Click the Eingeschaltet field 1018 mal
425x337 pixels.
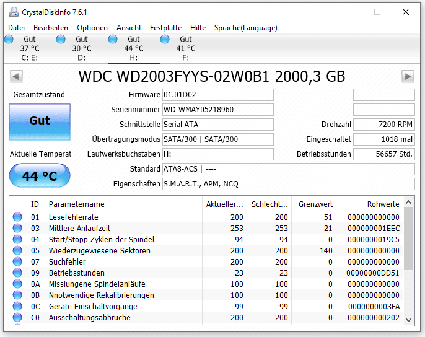384,139
